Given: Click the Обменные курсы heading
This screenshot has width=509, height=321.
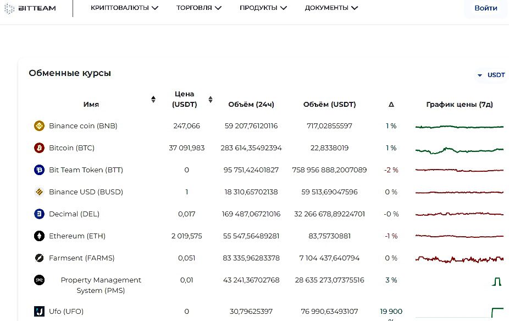Looking at the screenshot, I should pyautogui.click(x=70, y=73).
